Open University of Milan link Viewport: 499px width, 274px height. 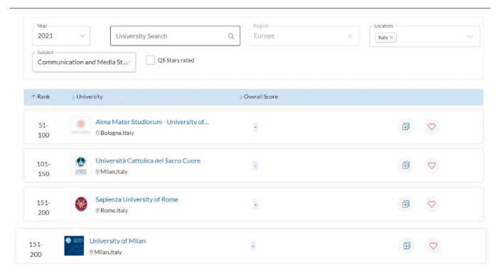coord(117,241)
